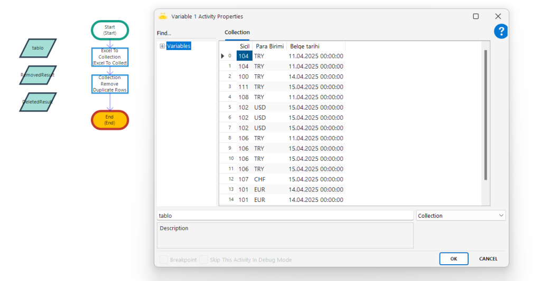Open the Collection data type dropdown
Screen dimensions: 541x281
tap(460, 216)
